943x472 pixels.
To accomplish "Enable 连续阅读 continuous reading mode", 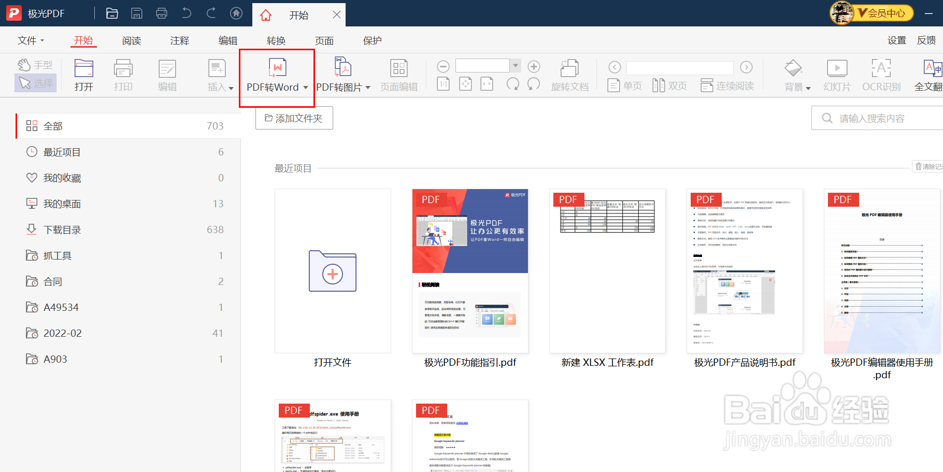I will click(x=727, y=85).
